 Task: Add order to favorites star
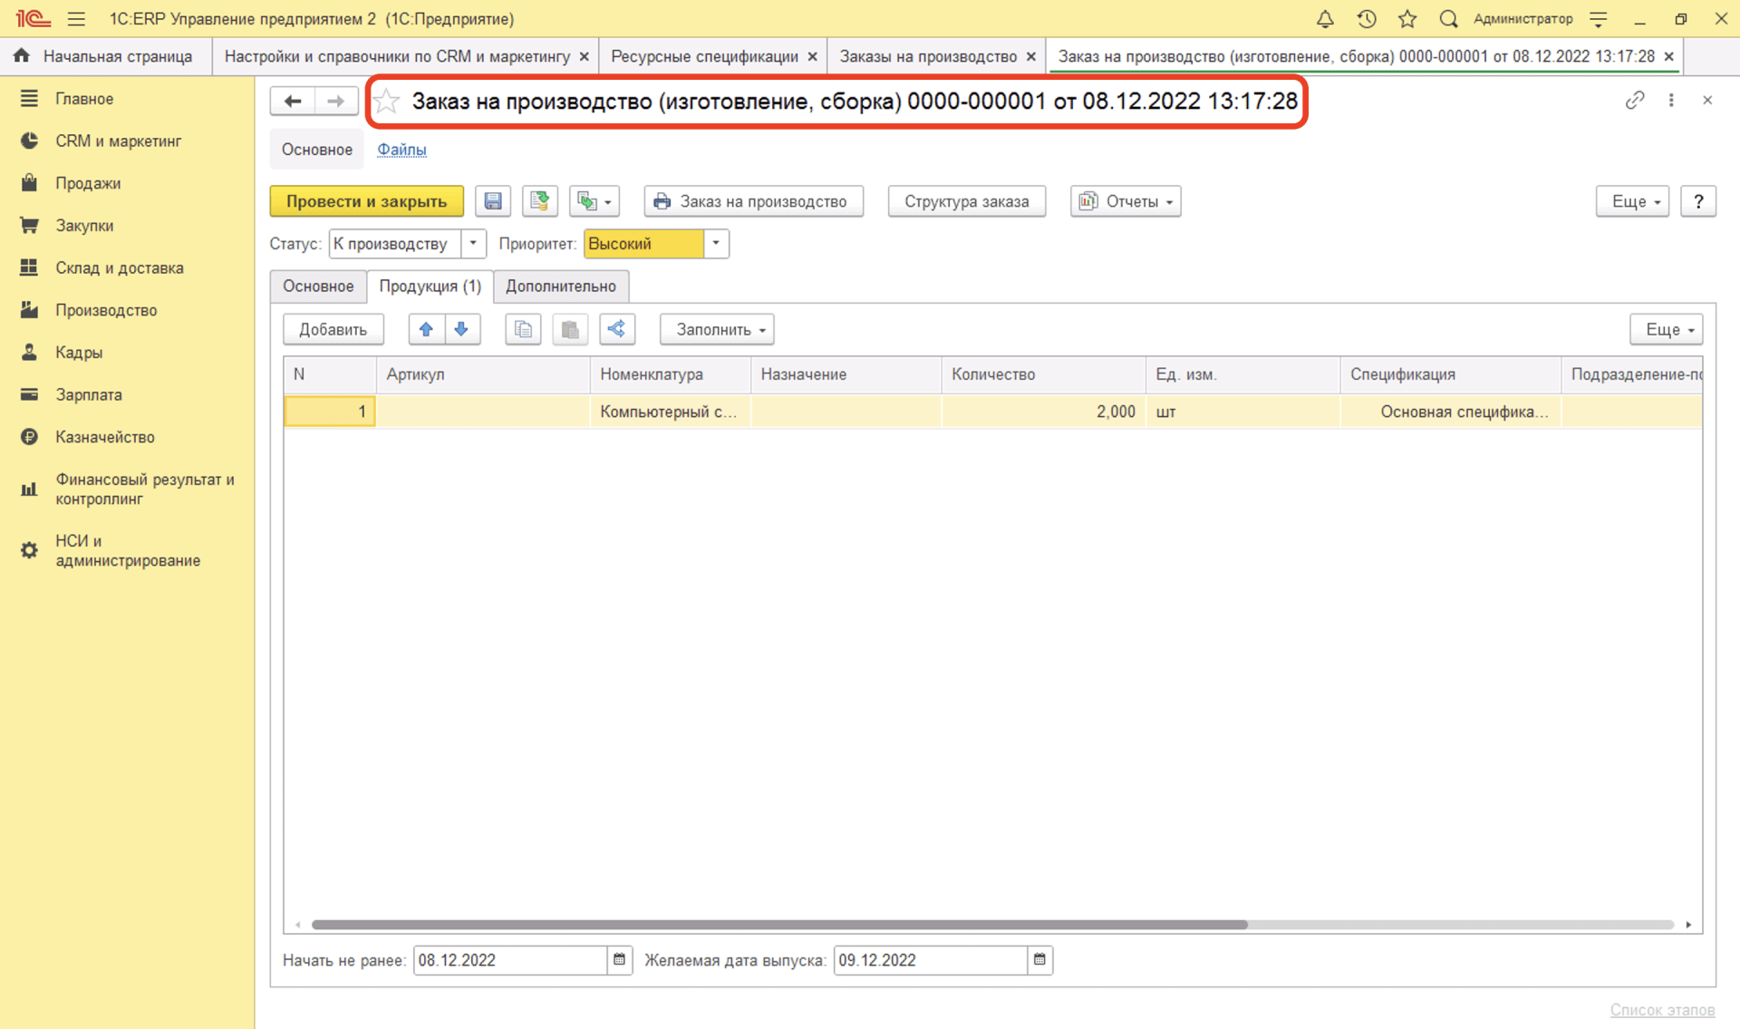(387, 101)
